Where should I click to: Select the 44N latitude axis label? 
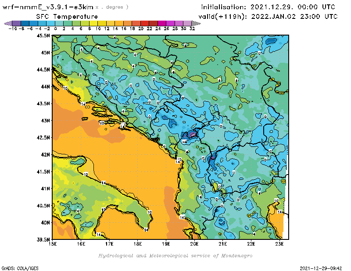coord(46,86)
